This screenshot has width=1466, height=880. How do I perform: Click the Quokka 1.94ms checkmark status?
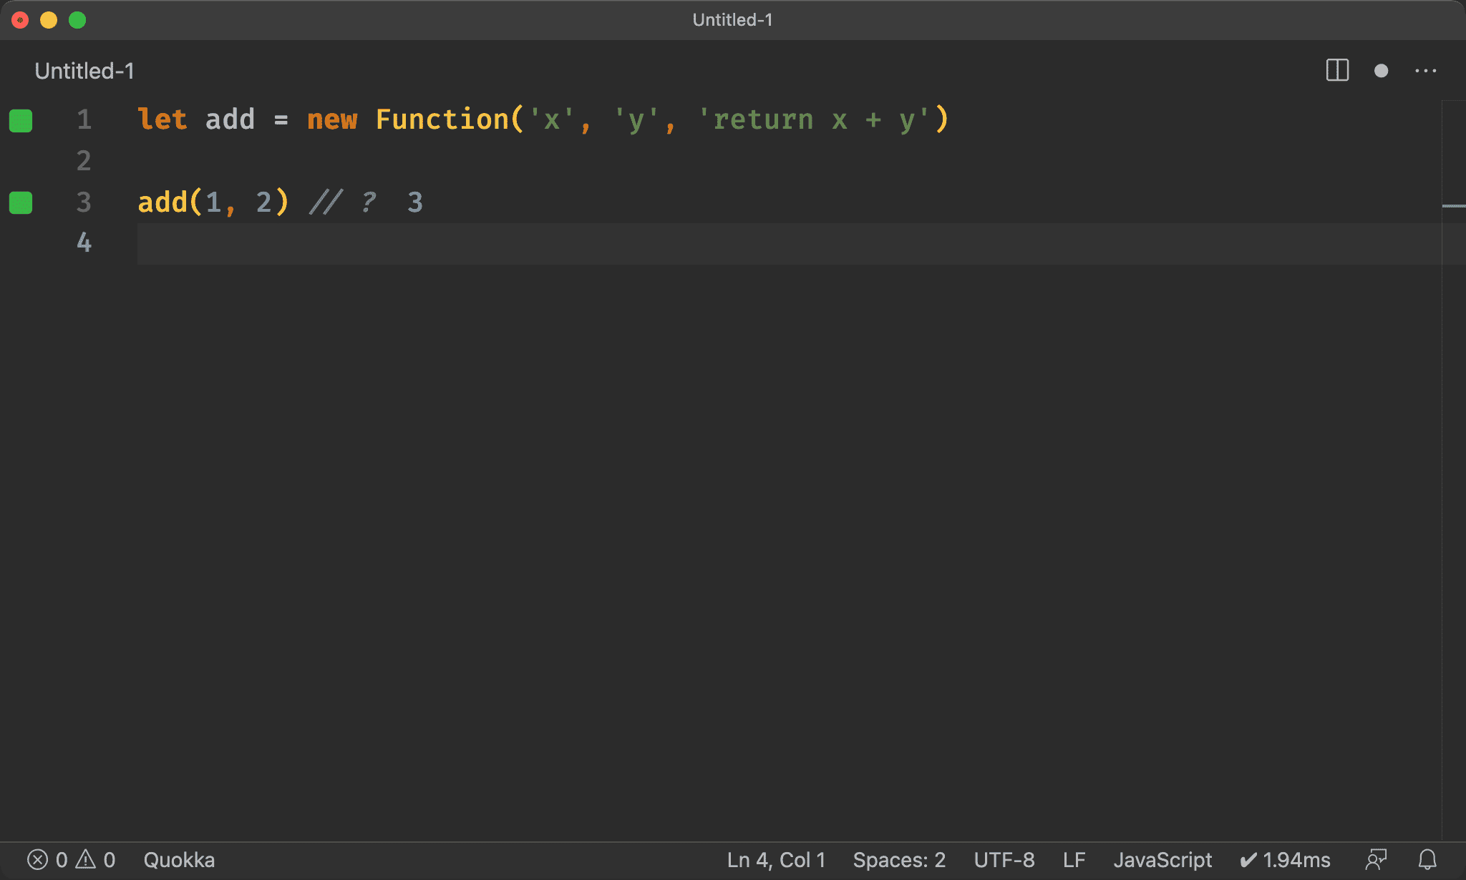pos(1286,859)
